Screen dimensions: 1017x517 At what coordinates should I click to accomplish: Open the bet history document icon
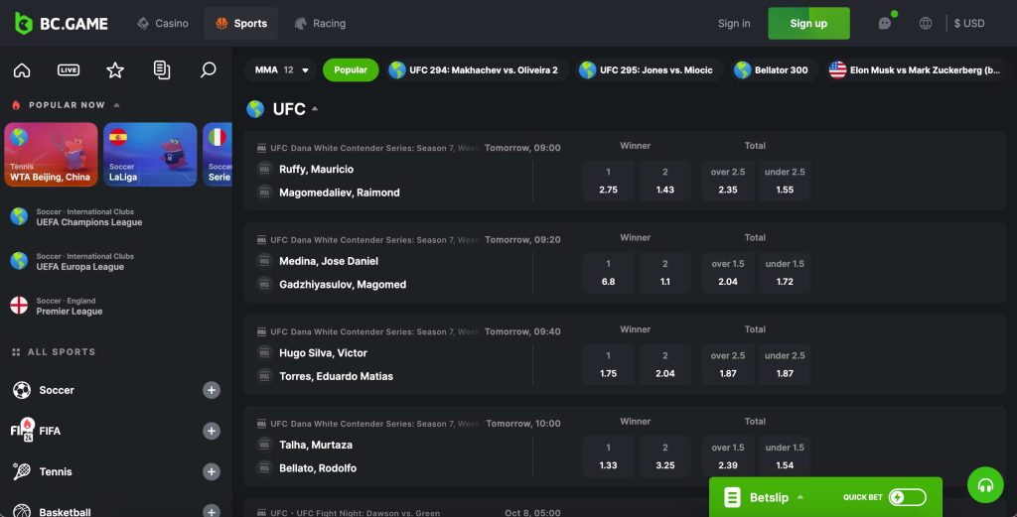[162, 70]
